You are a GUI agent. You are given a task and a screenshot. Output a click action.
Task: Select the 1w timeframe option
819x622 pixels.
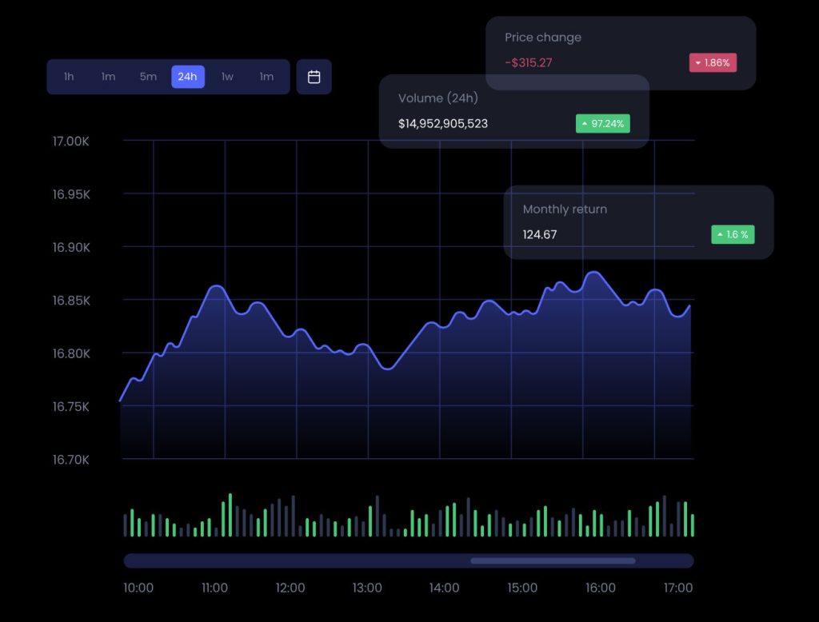pos(227,77)
